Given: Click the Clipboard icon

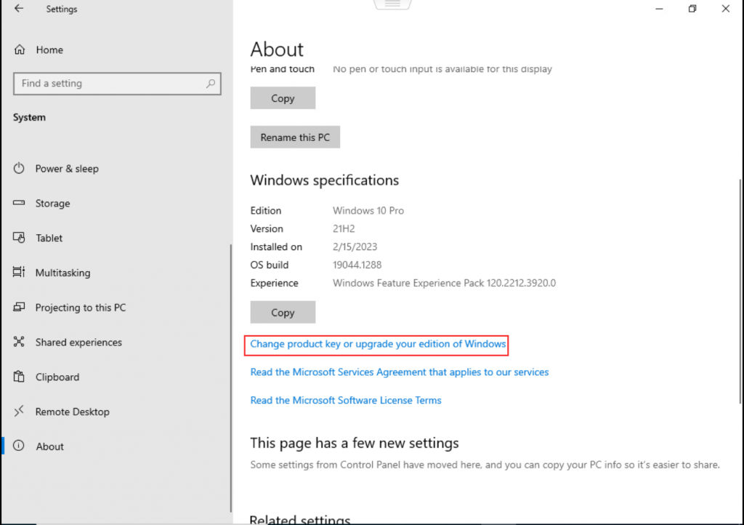Looking at the screenshot, I should tap(19, 377).
